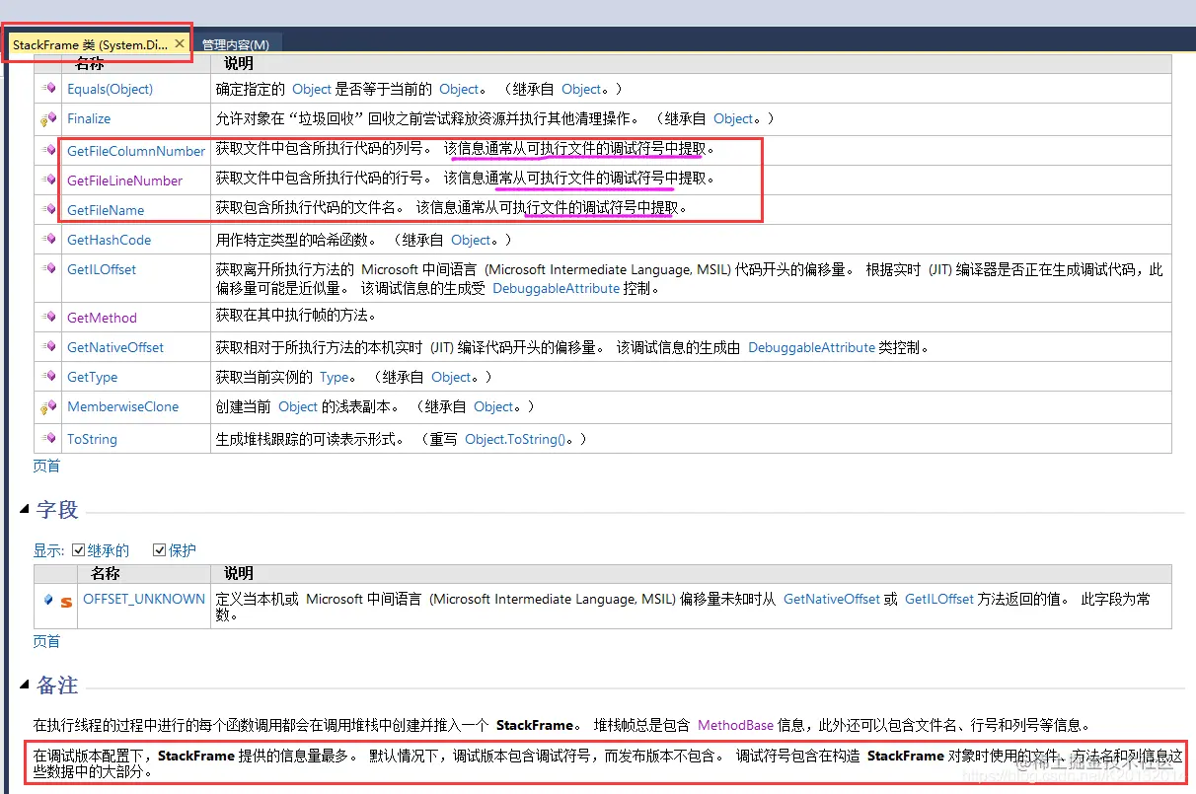This screenshot has height=794, width=1196.
Task: Click the method icon beside GetILOffset
Action: pos(48,269)
